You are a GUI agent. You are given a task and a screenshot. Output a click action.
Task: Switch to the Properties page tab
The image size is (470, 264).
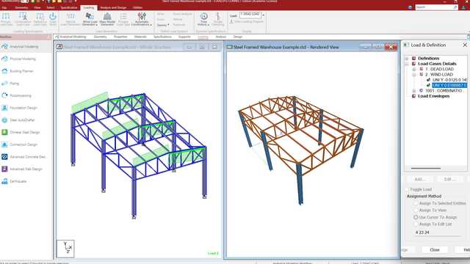120,37
